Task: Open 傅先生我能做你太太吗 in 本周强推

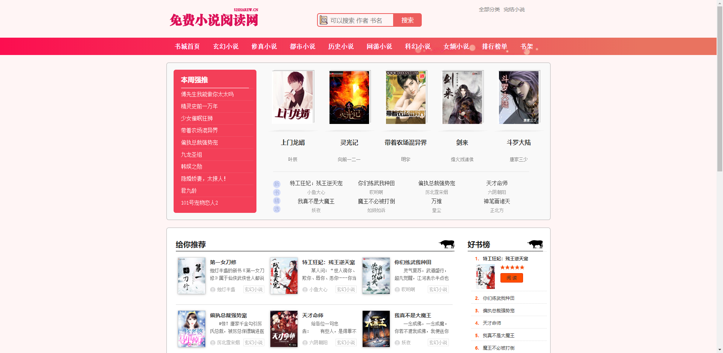Action: [x=207, y=94]
